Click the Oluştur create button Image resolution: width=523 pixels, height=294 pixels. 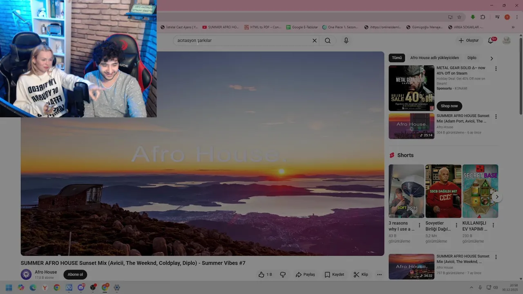[468, 40]
